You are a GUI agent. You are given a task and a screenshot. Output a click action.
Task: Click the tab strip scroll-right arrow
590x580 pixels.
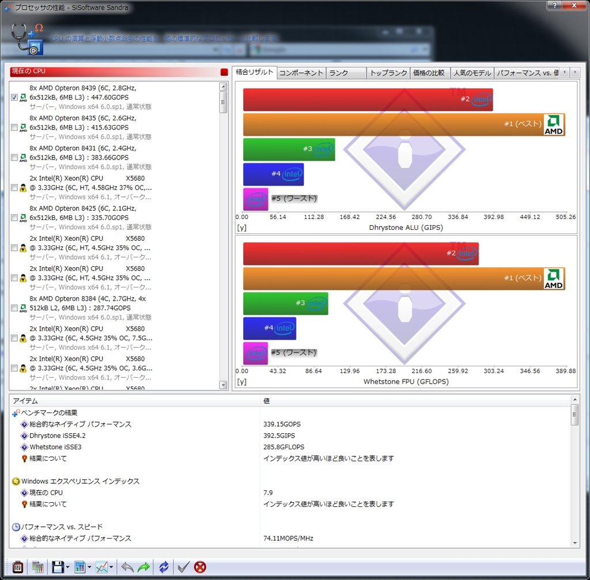[x=575, y=72]
